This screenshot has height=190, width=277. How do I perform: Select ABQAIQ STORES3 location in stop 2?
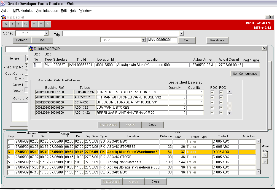pos(133,147)
